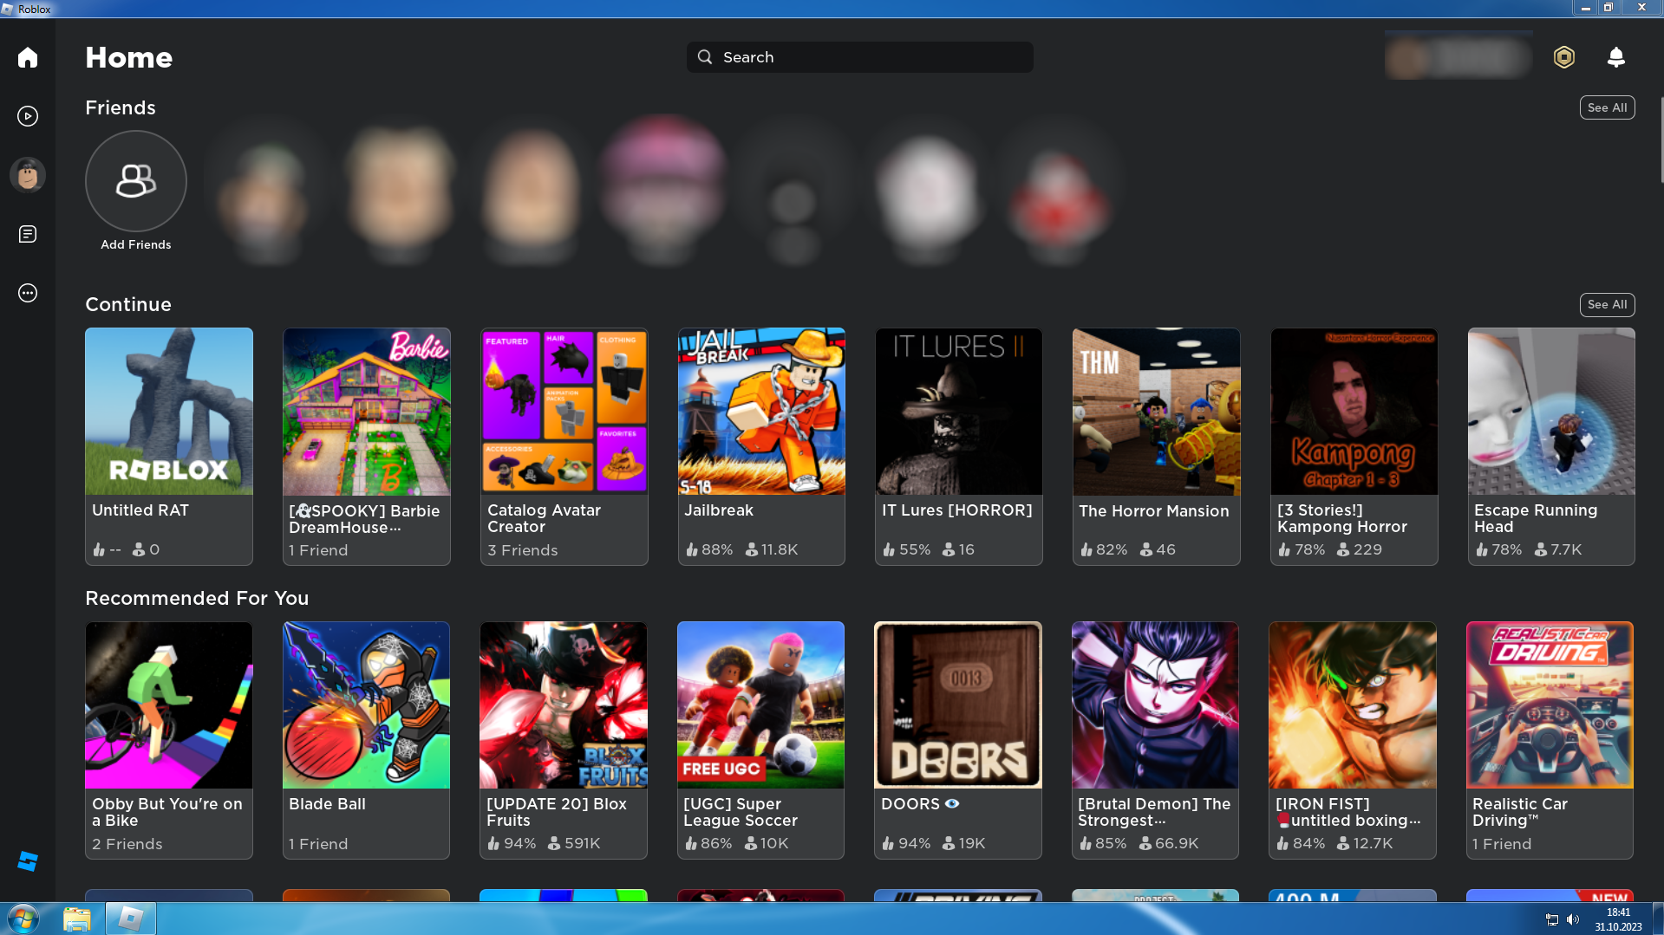Click the Roblox taskbar app icon
Screen dimensions: 1664x935
point(130,919)
